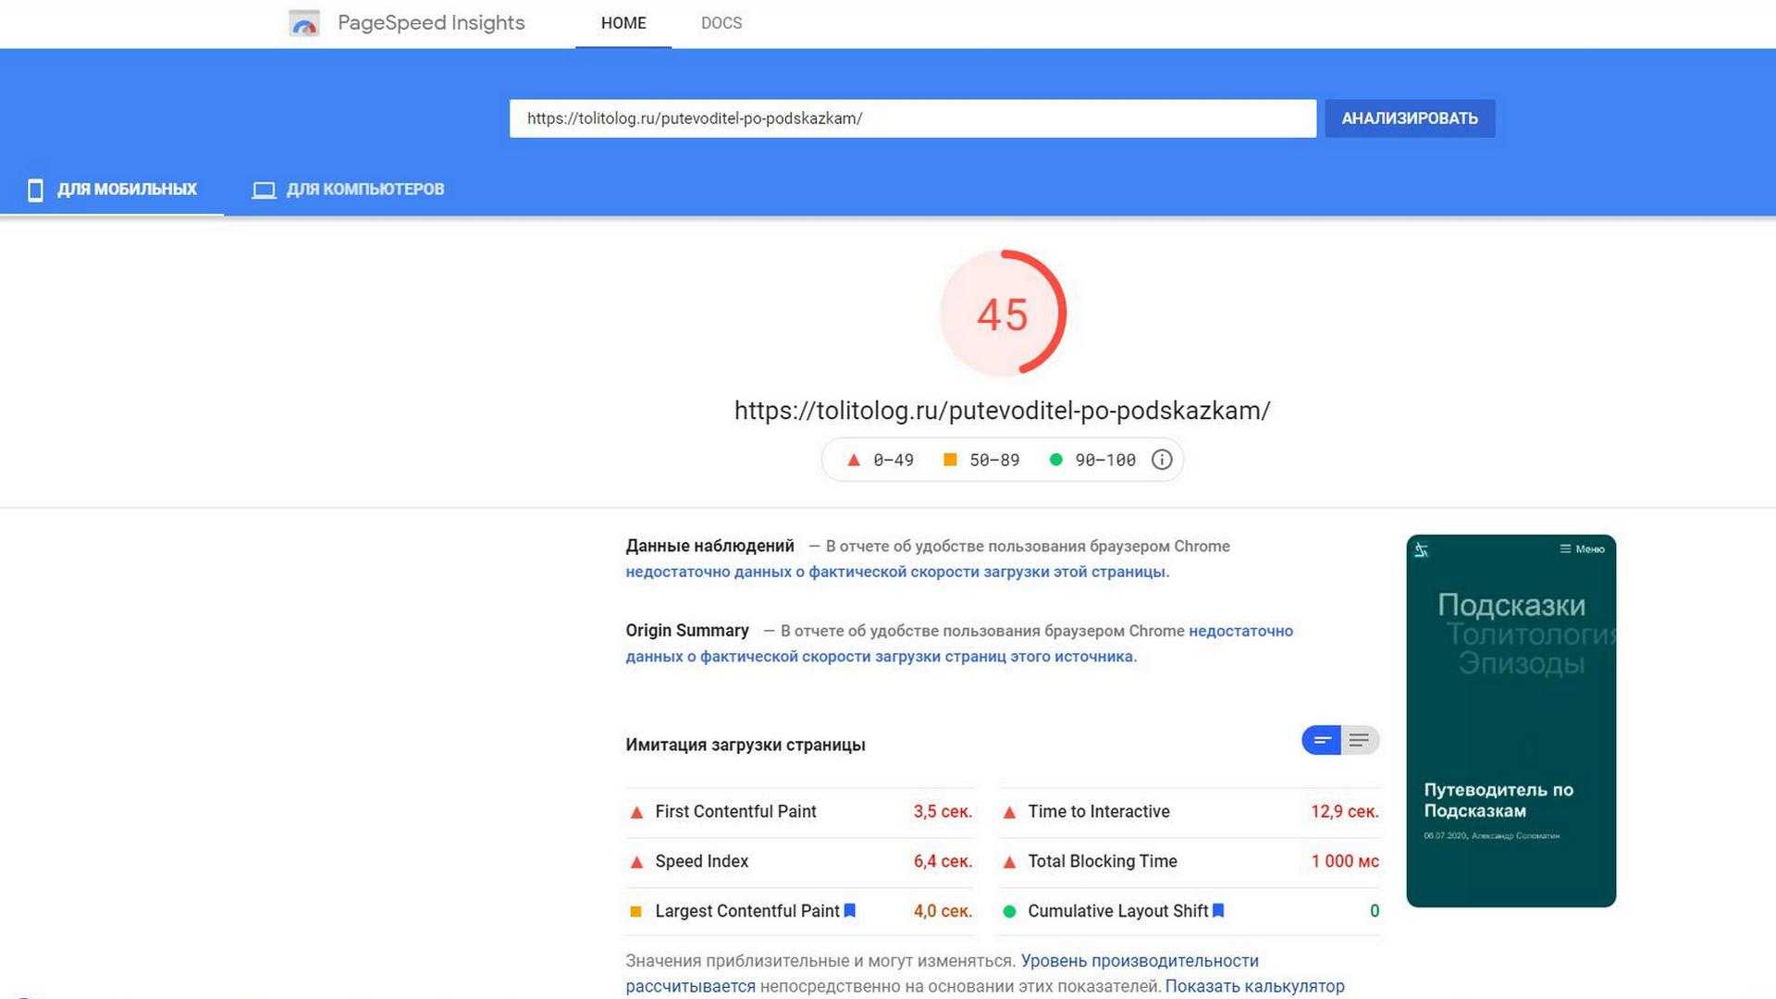
Task: Open the HOME tab
Action: (623, 23)
